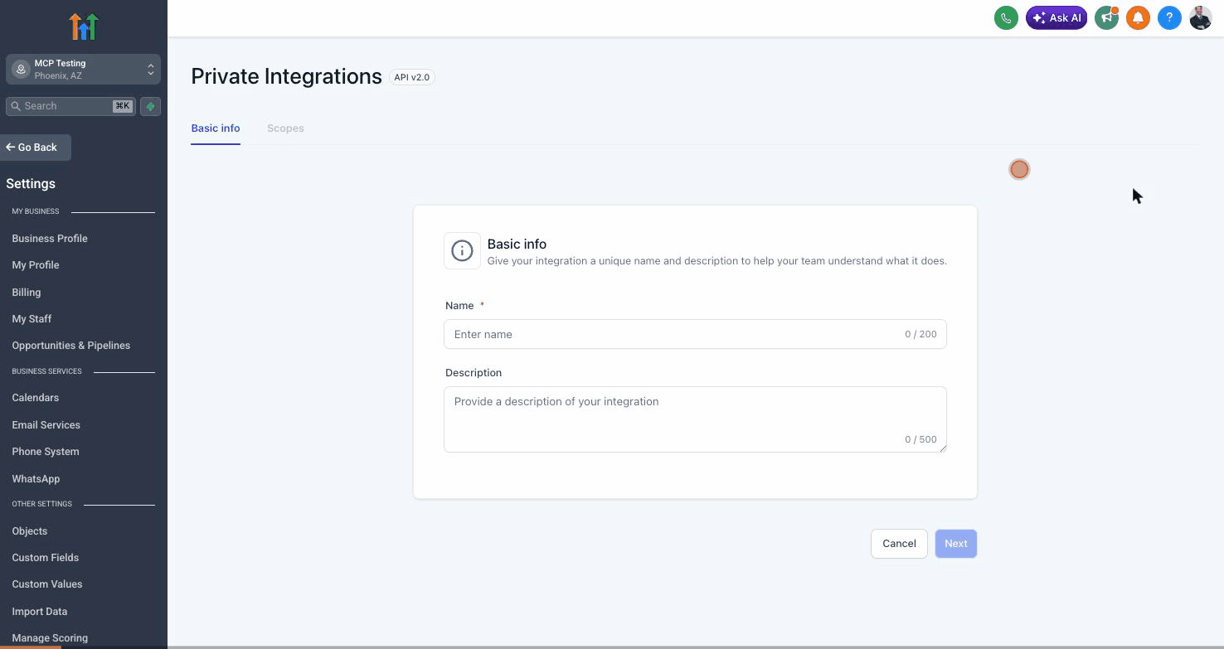Click the Next button
The image size is (1224, 649).
(956, 544)
